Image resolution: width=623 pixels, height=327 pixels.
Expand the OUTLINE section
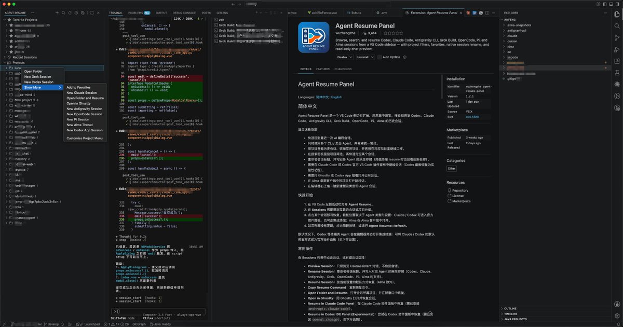[555, 308]
